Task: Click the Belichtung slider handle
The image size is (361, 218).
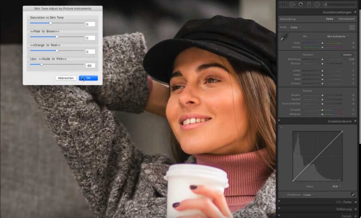Action: tap(322, 59)
